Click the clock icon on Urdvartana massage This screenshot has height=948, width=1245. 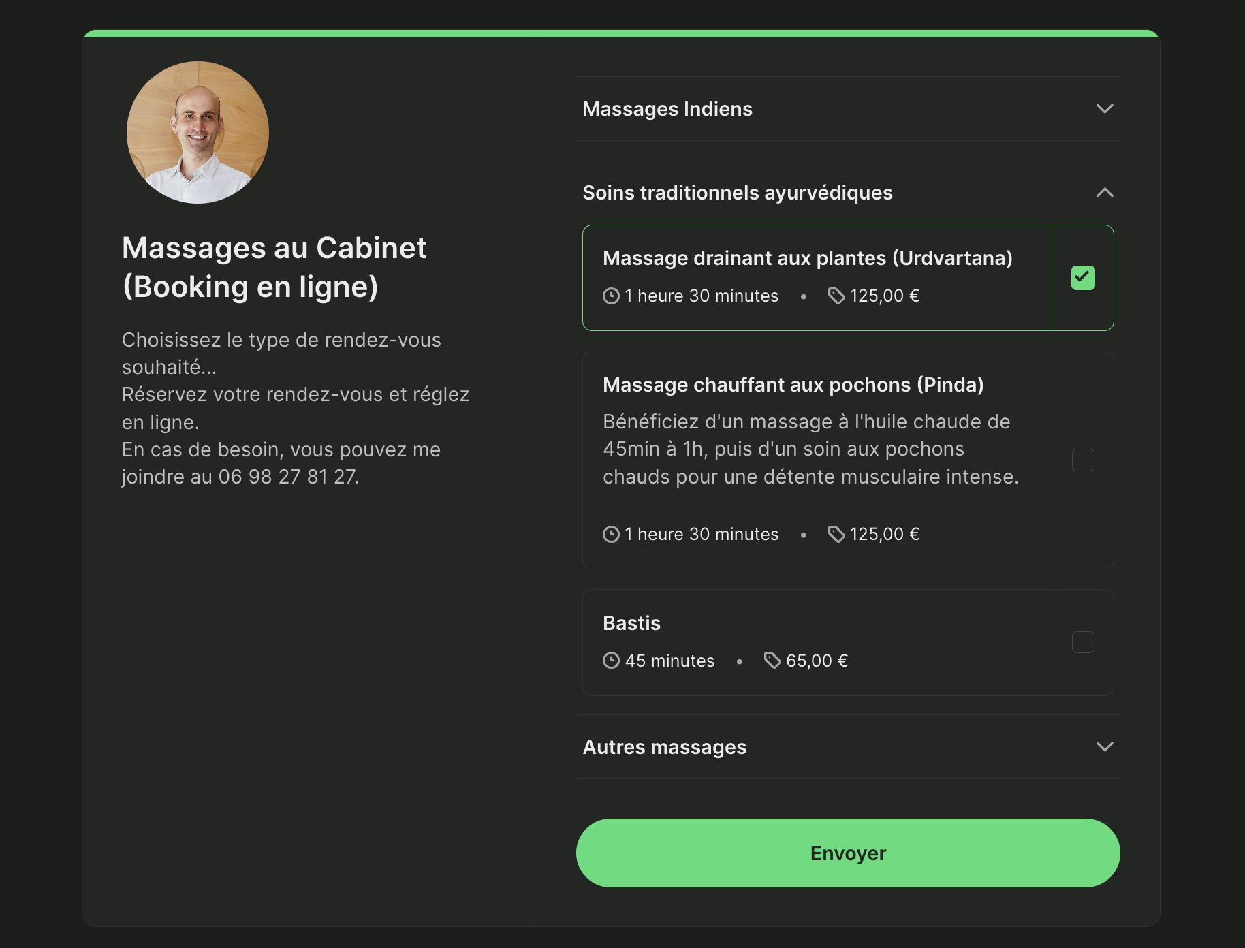pyautogui.click(x=611, y=296)
